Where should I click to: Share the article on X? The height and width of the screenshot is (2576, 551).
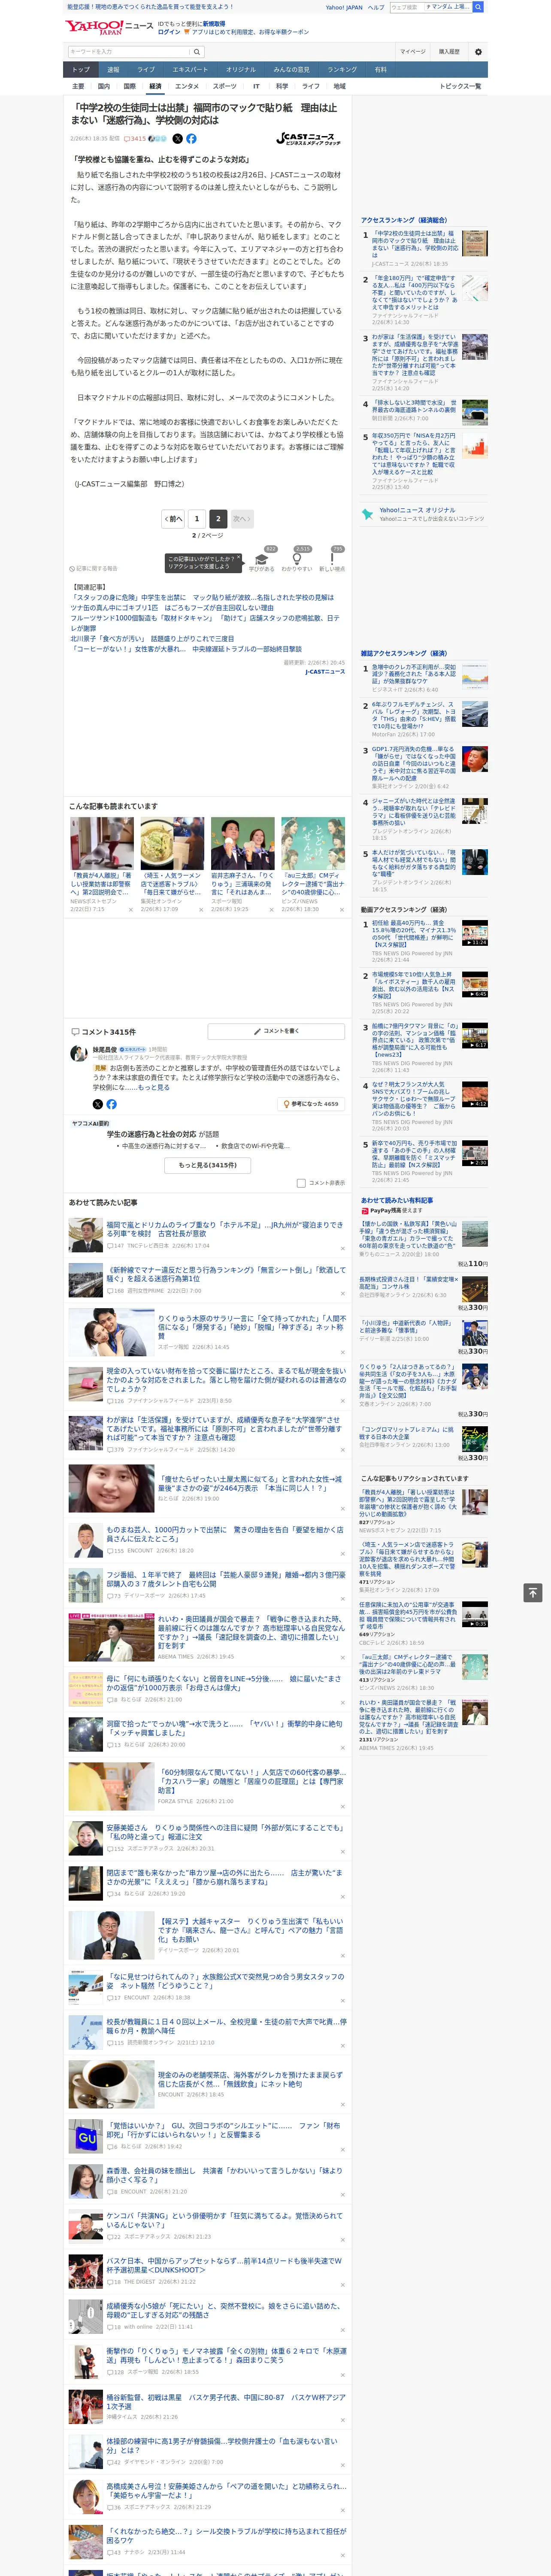[178, 139]
